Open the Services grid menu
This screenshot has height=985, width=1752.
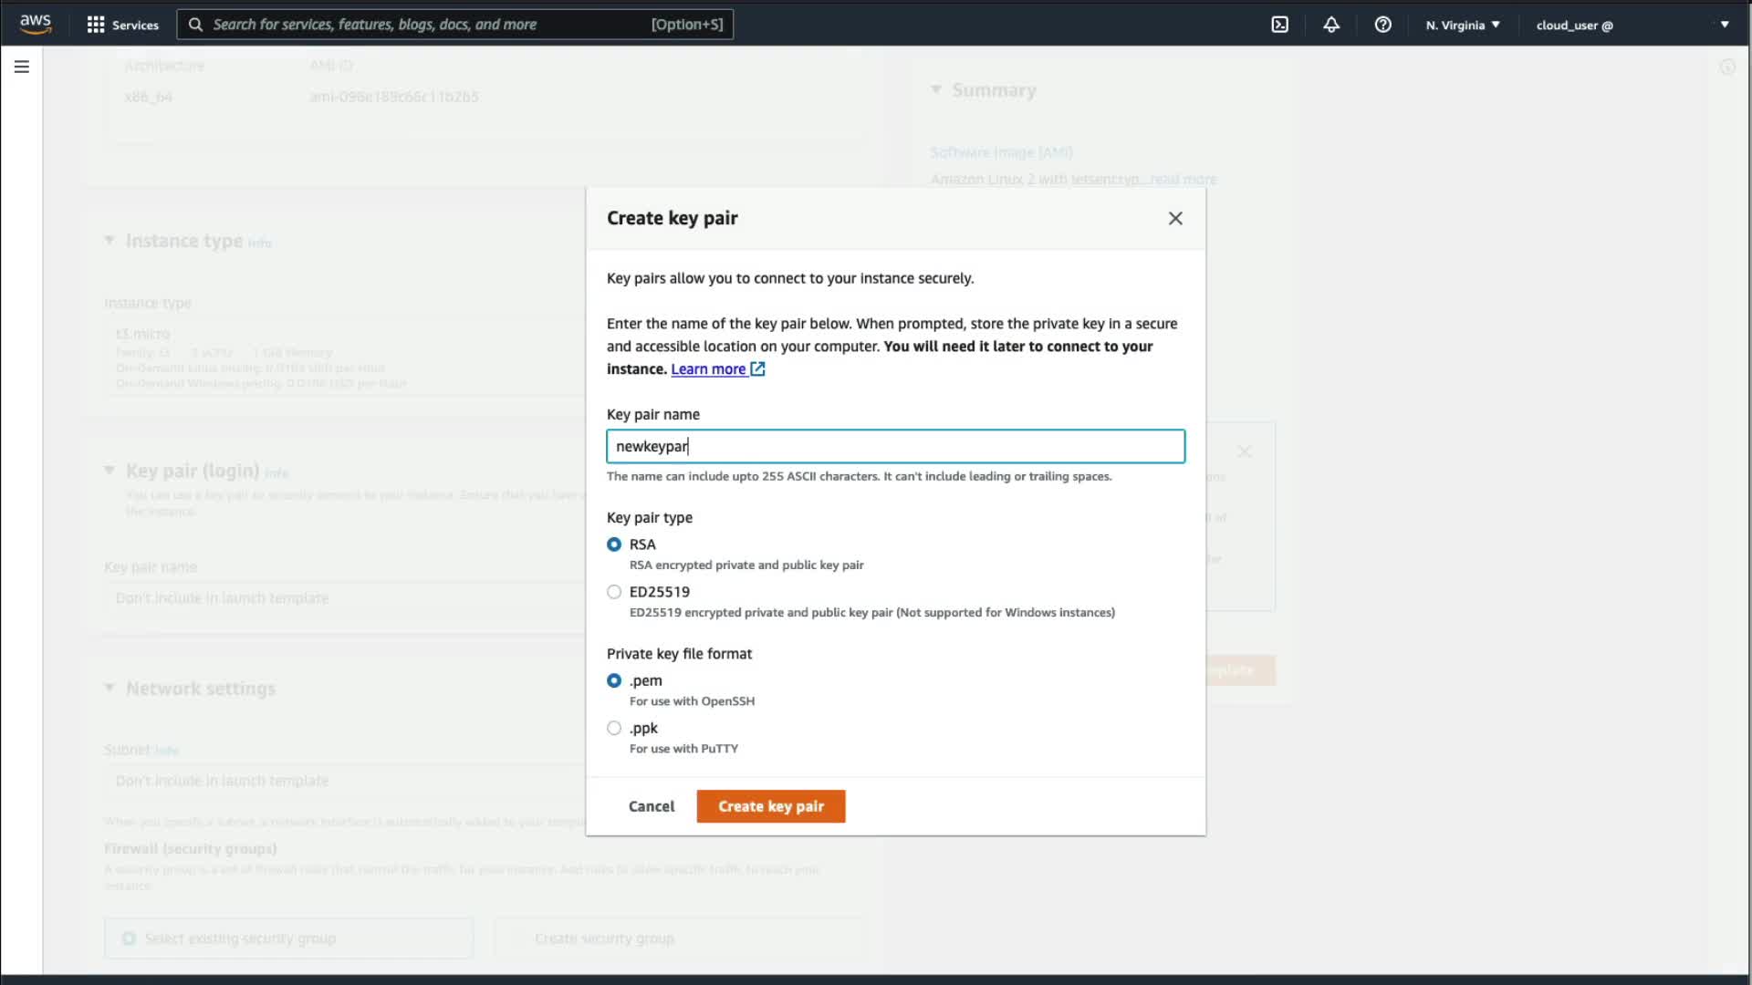(122, 25)
